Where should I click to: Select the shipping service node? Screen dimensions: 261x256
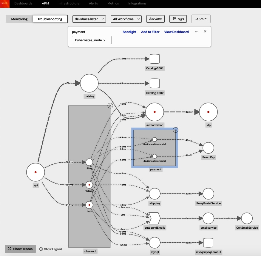(155, 194)
